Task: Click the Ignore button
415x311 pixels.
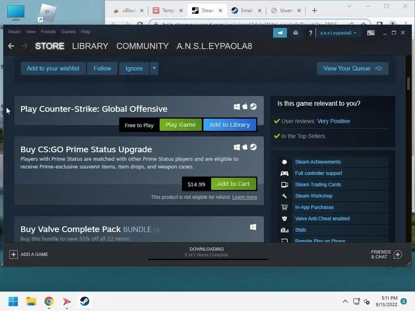Action: [134, 68]
